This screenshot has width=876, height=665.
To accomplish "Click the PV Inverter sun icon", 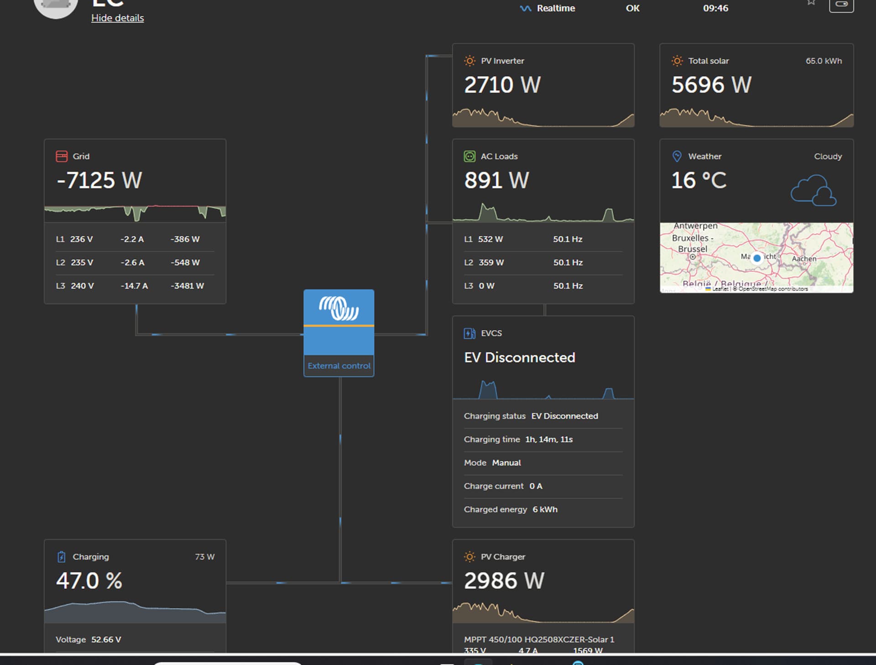I will point(469,61).
